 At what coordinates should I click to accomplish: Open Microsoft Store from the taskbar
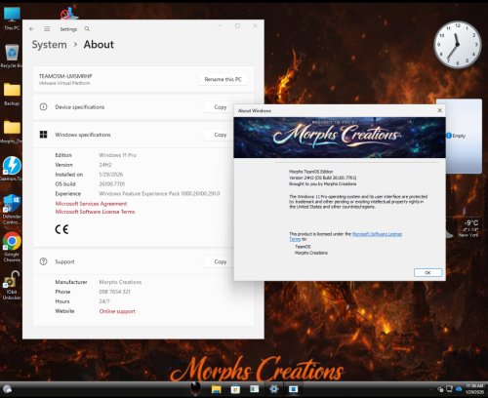(235, 389)
